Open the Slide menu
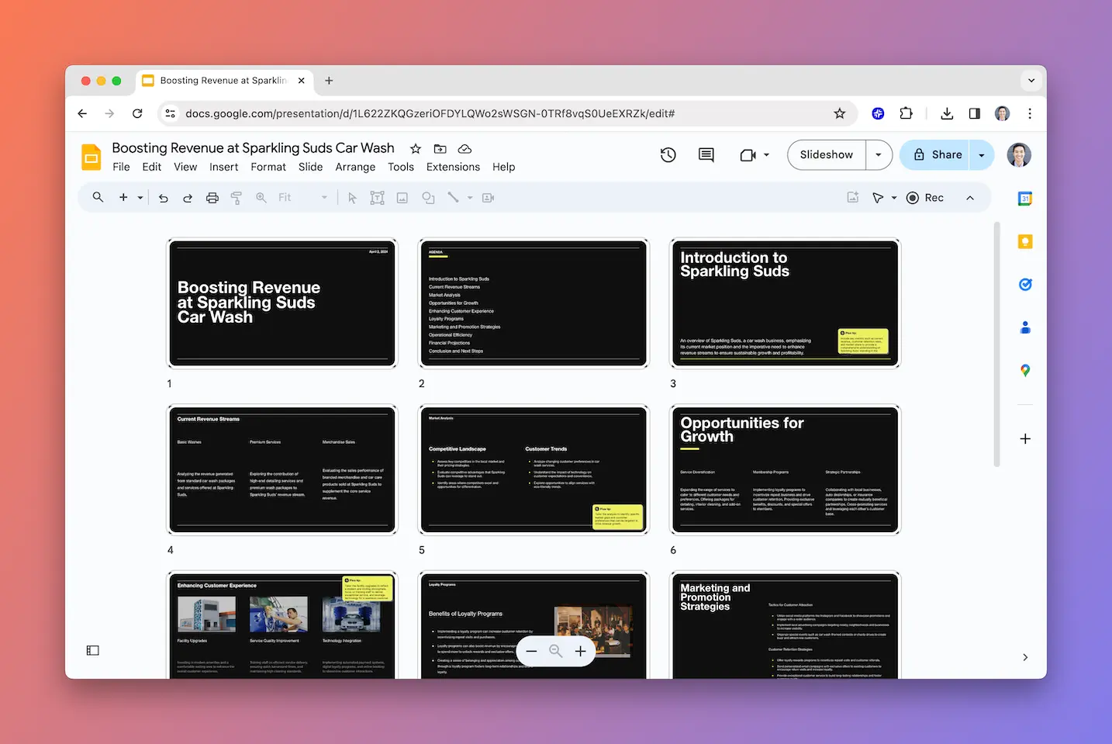Viewport: 1112px width, 744px height. tap(310, 167)
